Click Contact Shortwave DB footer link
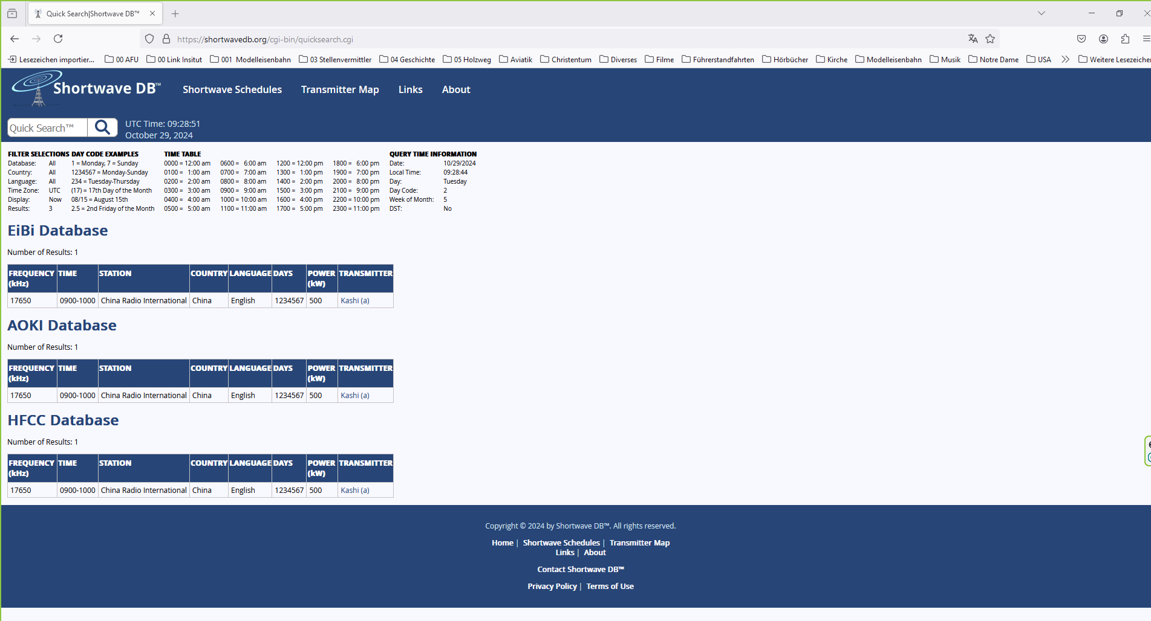 (x=580, y=569)
